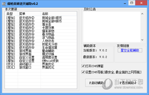The image size is (149, 95).
Task: Click the 启动辅助 button
Action: [97, 83]
